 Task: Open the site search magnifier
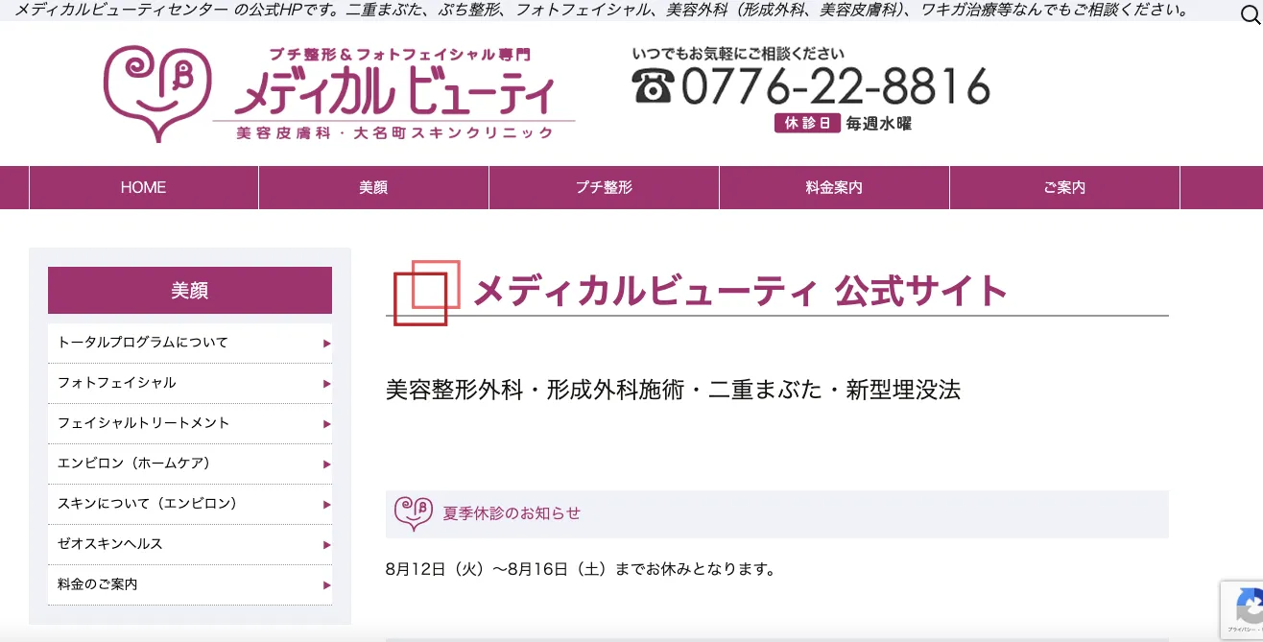pyautogui.click(x=1248, y=14)
